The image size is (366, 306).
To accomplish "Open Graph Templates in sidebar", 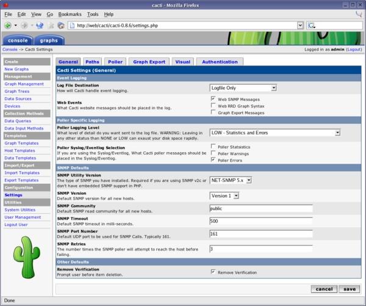I will [21, 143].
